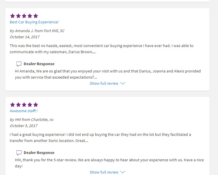Click the first star of Amanda J.'s rating
The height and width of the screenshot is (175, 218).
click(13, 16)
